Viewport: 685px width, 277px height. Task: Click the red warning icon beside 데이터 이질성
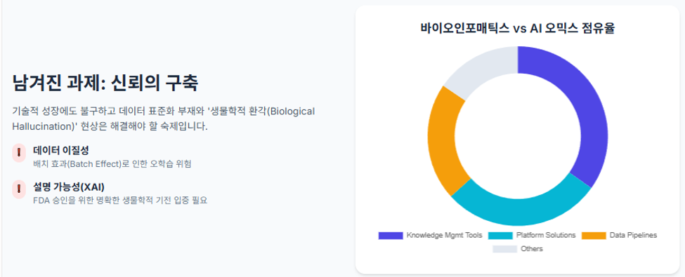tap(19, 153)
